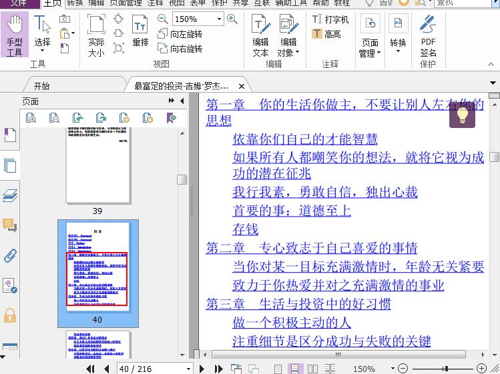
Task: Click the snapshot camera icon
Action: click(65, 19)
